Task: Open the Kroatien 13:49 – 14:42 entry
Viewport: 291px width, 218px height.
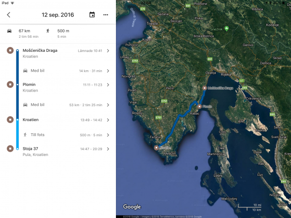Action: [108, 120]
